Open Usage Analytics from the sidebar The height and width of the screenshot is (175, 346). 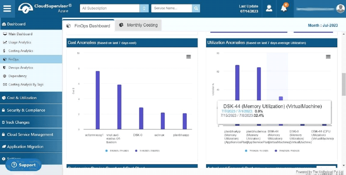(x=20, y=42)
